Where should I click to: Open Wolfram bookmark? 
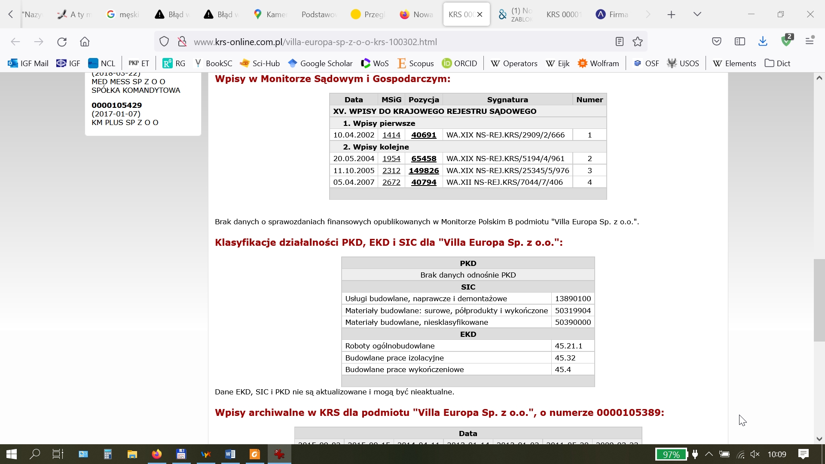[598, 64]
